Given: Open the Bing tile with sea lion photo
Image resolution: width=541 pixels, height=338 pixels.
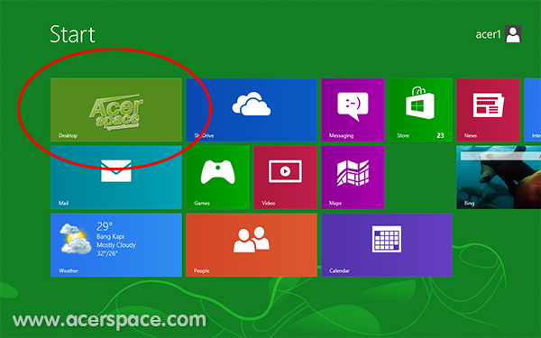Looking at the screenshot, I should tap(499, 178).
